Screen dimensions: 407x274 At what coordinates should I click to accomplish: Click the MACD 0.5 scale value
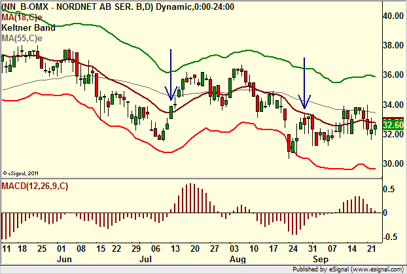389,189
